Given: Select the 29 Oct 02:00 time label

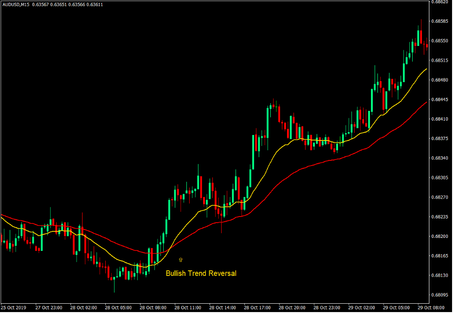Looking at the screenshot, I should pyautogui.click(x=362, y=307).
